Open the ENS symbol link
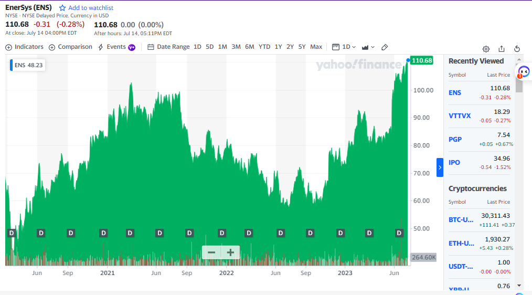The width and height of the screenshot is (532, 295). (455, 93)
